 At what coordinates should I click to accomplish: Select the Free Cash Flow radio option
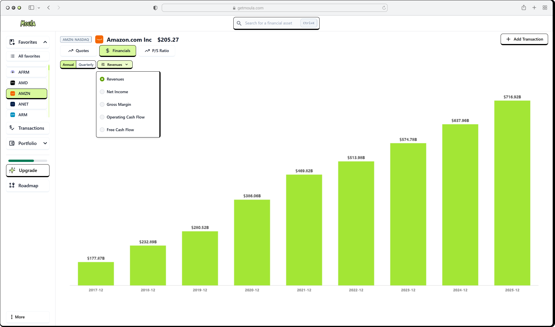tap(102, 130)
